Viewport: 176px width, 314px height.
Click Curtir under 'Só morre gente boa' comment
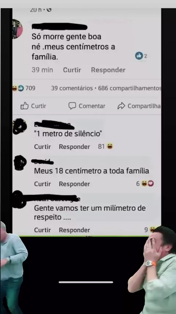(72, 70)
